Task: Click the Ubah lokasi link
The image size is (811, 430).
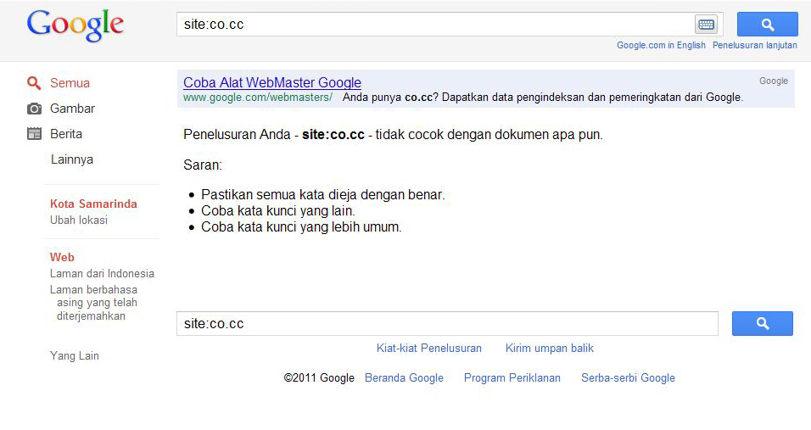Action: click(x=79, y=221)
